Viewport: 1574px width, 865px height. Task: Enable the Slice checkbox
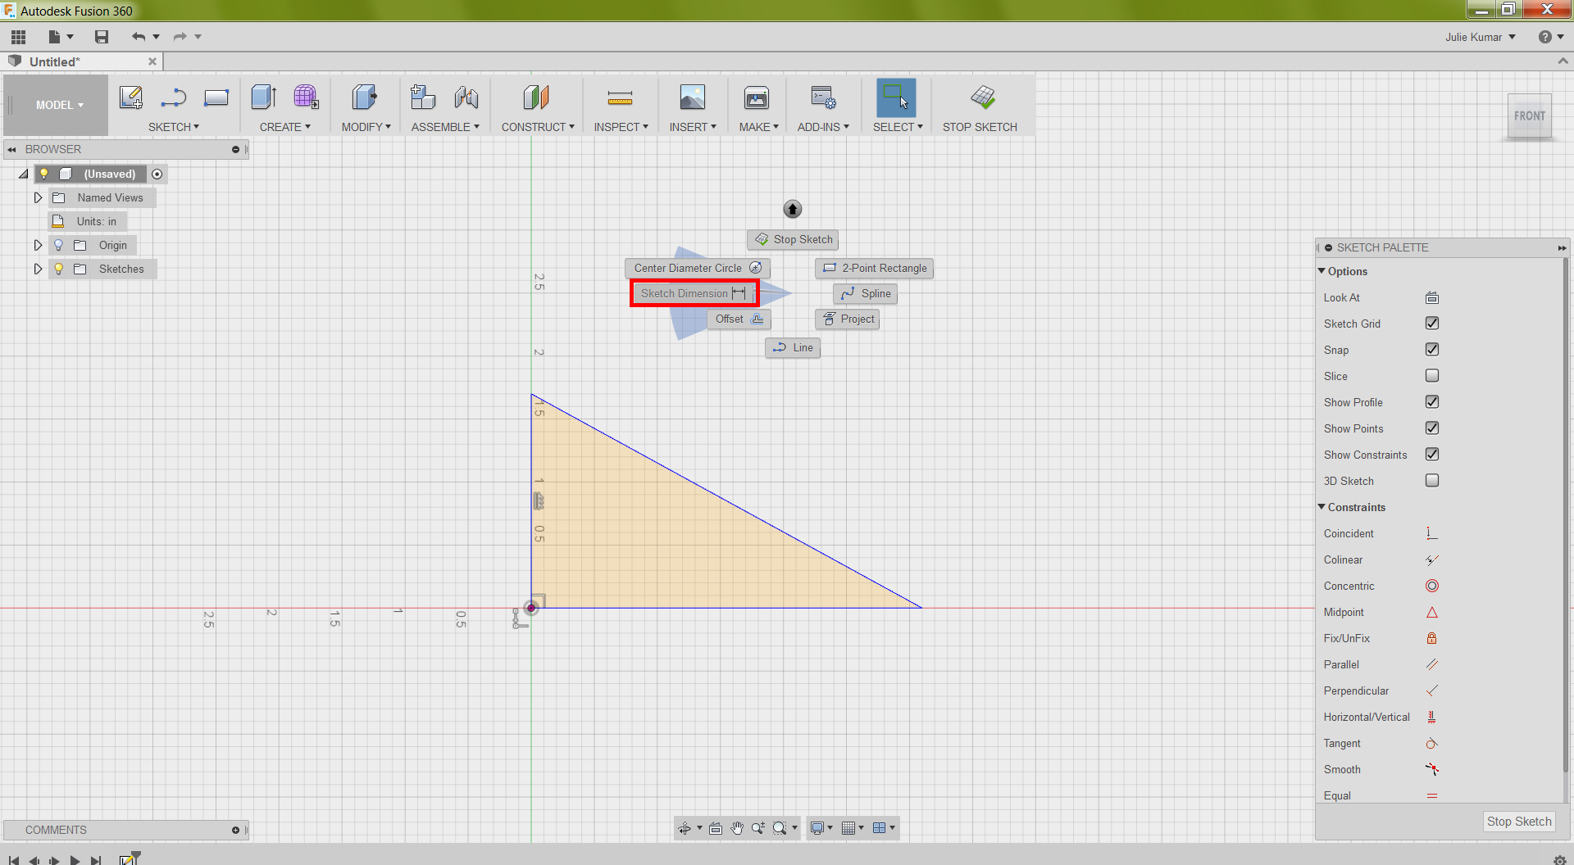click(x=1432, y=376)
